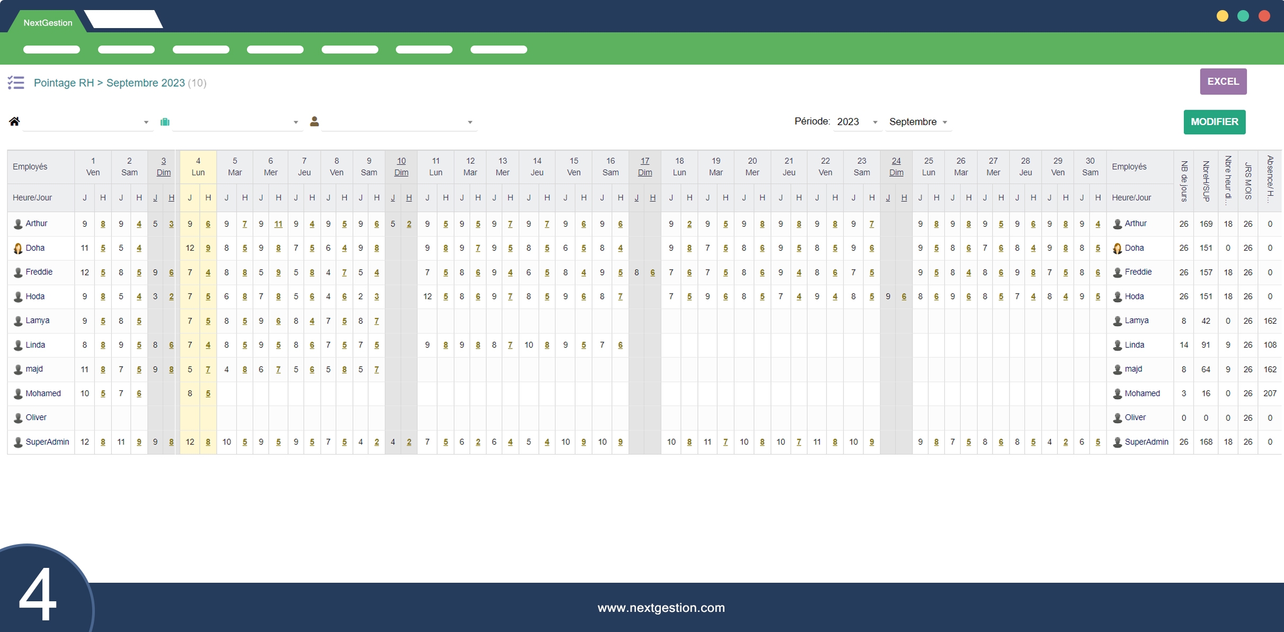
Task: Click SuperAdmin's avatar in the right column
Action: (1117, 442)
